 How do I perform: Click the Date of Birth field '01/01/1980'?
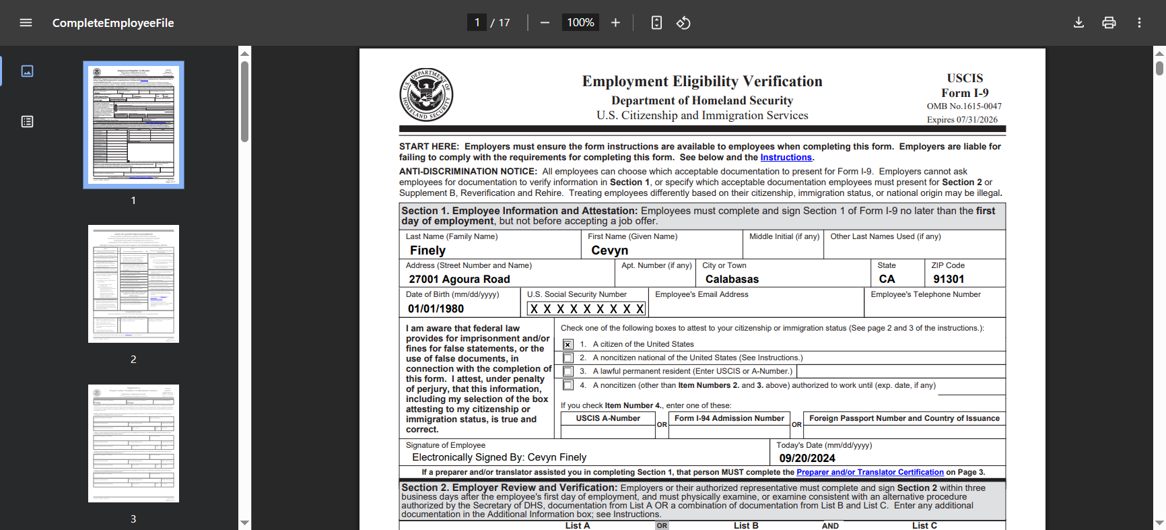pyautogui.click(x=460, y=308)
